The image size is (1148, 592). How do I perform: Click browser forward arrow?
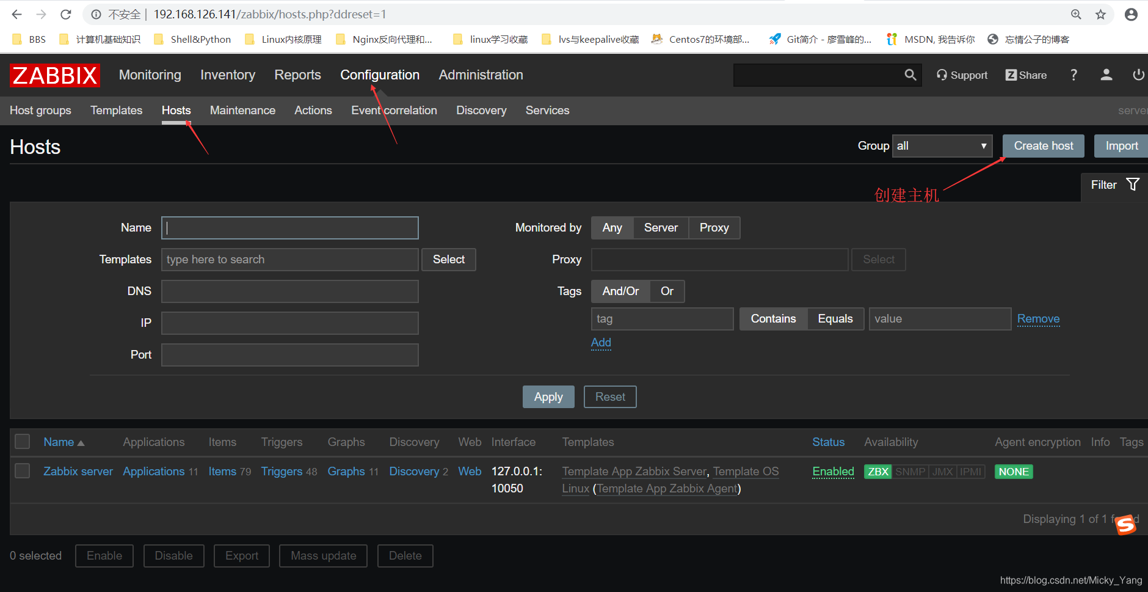click(x=42, y=14)
